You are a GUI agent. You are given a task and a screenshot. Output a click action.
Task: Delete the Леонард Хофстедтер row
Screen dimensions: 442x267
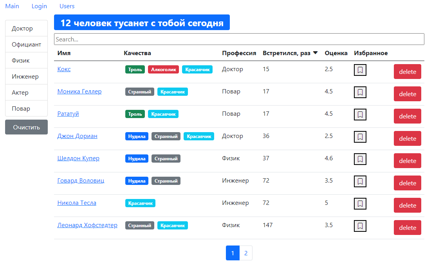coord(407,228)
